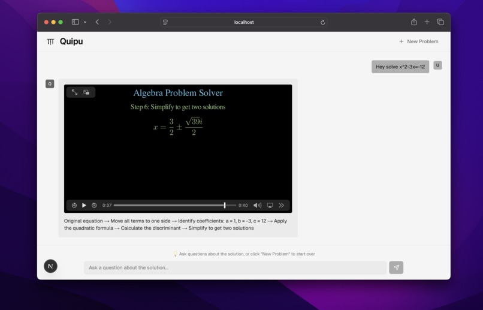Start a New Problem
The image size is (483, 310).
click(x=419, y=41)
